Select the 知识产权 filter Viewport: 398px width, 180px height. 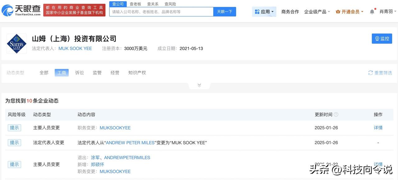pyautogui.click(x=137, y=73)
